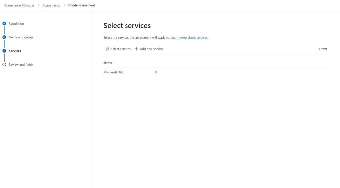
Task: Click chevron after Compliance Manager breadcrumb
Action: click(x=38, y=5)
